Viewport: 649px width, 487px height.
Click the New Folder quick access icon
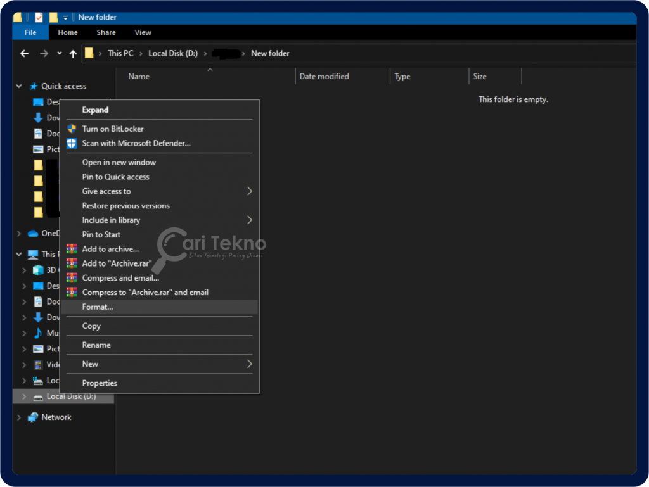pos(53,17)
